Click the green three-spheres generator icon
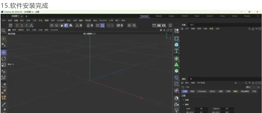Image resolution: width=262 pixels, height=113 pixels. point(176,65)
